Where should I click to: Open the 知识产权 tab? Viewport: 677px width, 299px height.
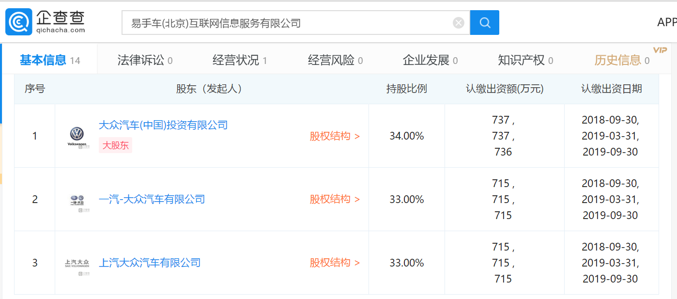pyautogui.click(x=522, y=60)
